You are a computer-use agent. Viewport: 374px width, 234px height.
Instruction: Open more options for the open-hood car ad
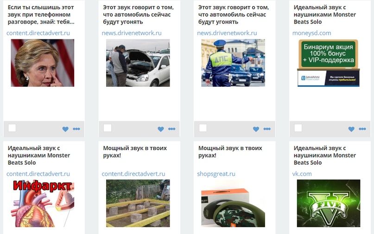pos(172,129)
